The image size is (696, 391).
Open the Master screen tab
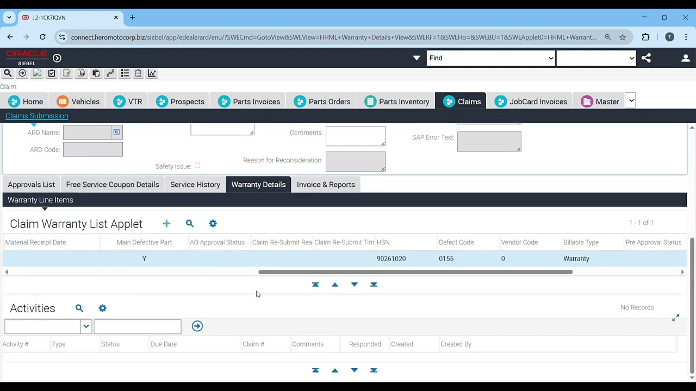(601, 102)
